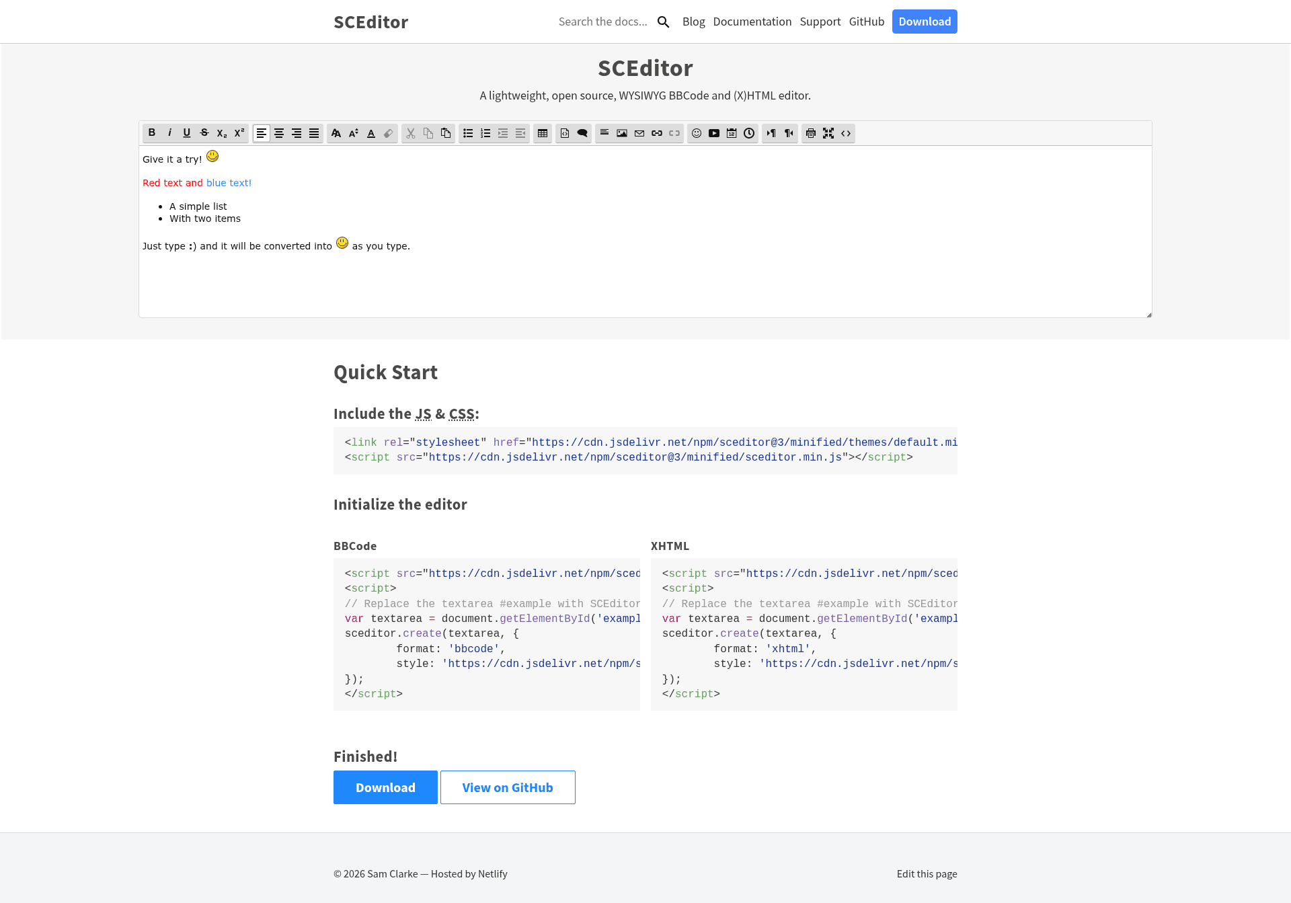Insert the current time
Image resolution: width=1291 pixels, height=903 pixels.
pos(749,133)
